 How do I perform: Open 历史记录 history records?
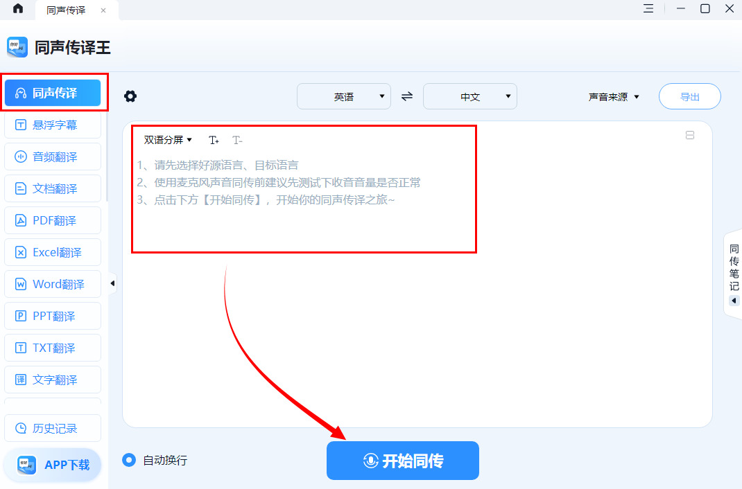(53, 428)
